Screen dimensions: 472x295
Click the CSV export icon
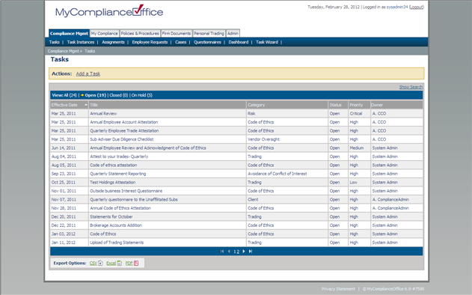coord(100,263)
